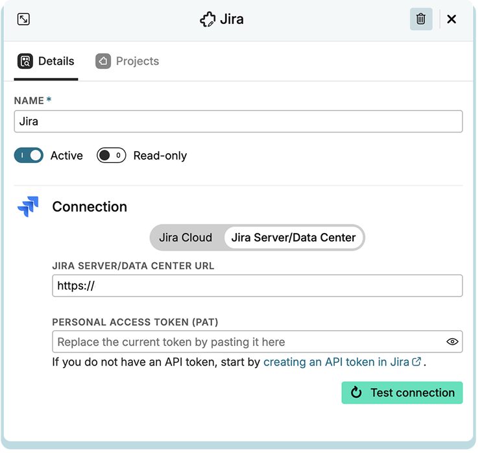This screenshot has height=453, width=484.
Task: Click the Active label text
Action: pyautogui.click(x=67, y=156)
